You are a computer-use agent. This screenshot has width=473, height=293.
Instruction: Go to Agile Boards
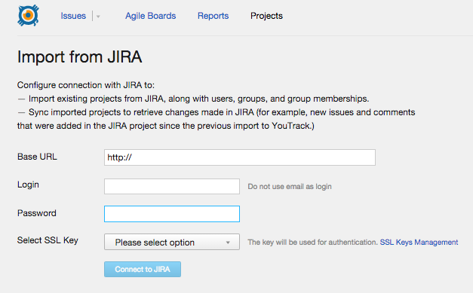151,16
